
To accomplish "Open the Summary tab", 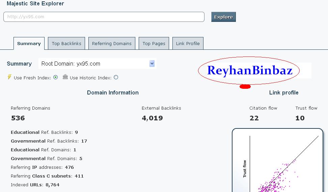I will [x=29, y=43].
